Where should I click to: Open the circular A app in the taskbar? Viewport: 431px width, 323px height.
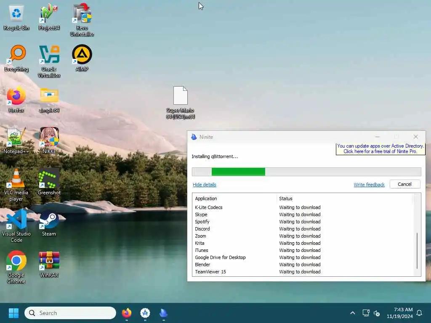click(145, 313)
